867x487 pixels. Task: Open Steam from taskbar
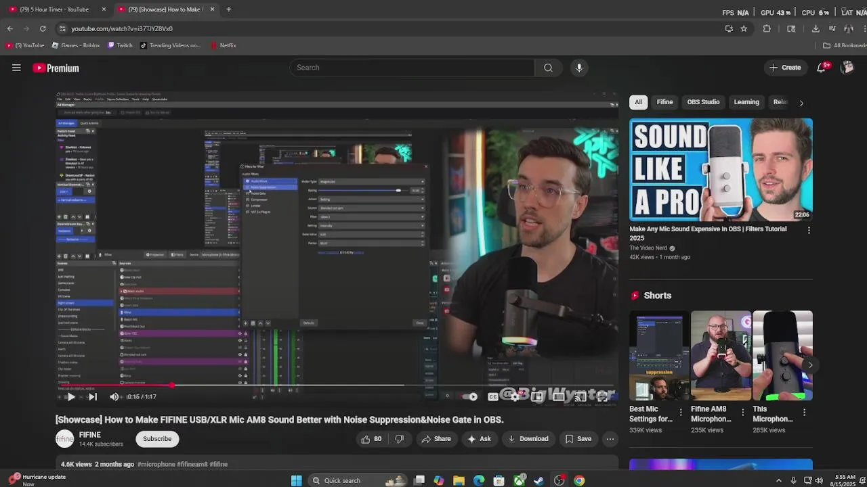point(539,481)
